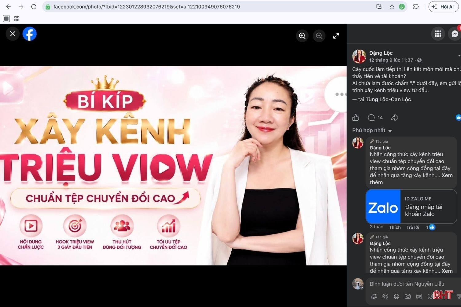This screenshot has height=307, width=461.
Task: Go to Facebook home via logo
Action: click(x=30, y=34)
